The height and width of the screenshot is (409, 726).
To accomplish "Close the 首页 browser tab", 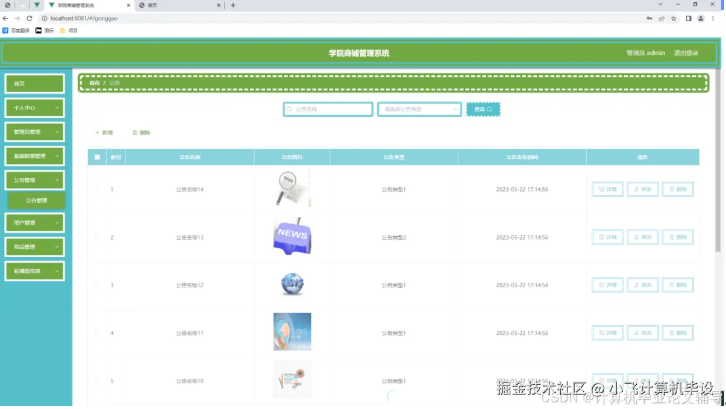I will tap(219, 5).
